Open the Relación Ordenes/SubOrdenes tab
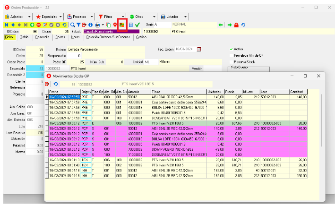The image size is (335, 206). pyautogui.click(x=109, y=37)
